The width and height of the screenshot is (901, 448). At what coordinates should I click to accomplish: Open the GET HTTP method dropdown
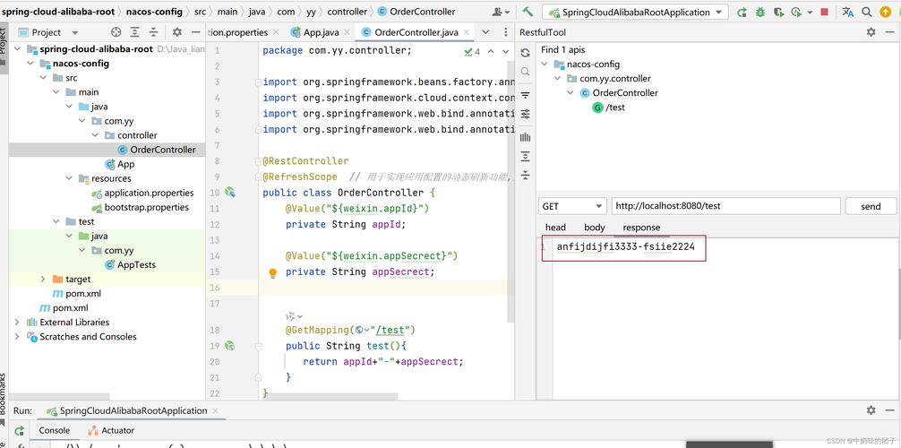pyautogui.click(x=572, y=206)
